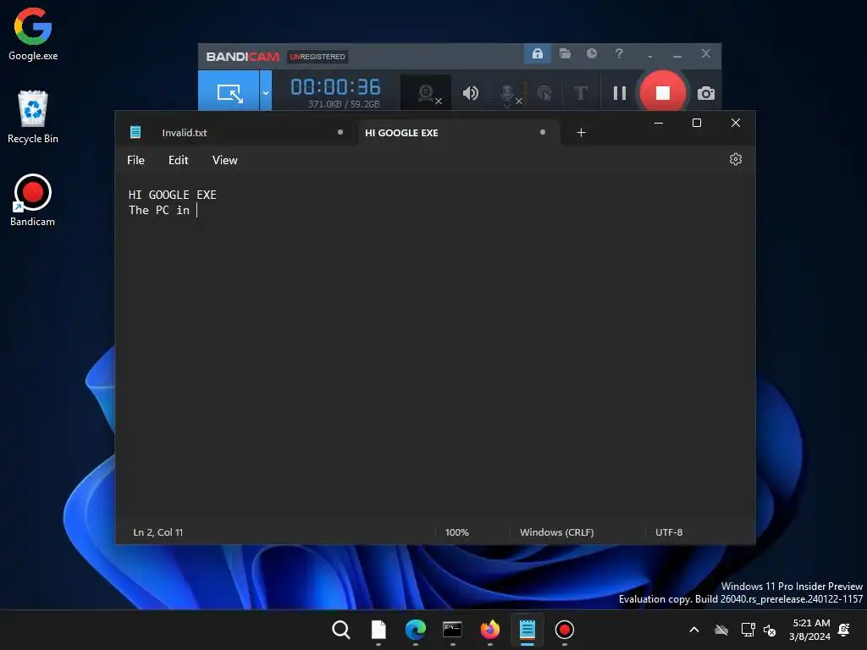Pause the Bandicam recording
867x650 pixels.
click(x=620, y=93)
